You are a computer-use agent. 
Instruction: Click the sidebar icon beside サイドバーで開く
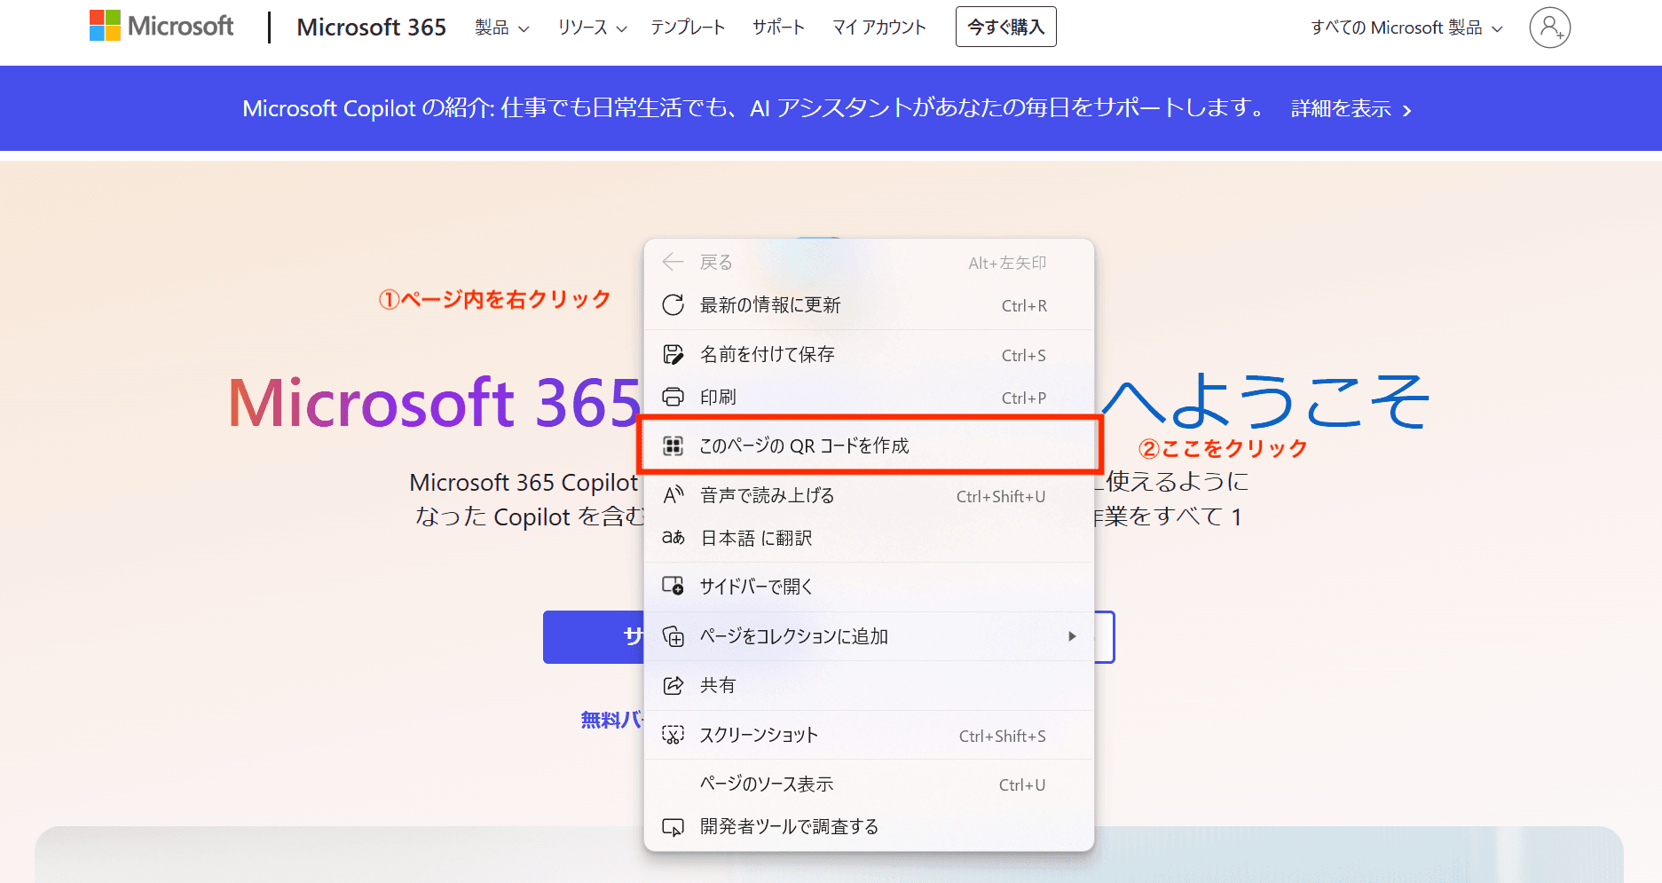[673, 587]
